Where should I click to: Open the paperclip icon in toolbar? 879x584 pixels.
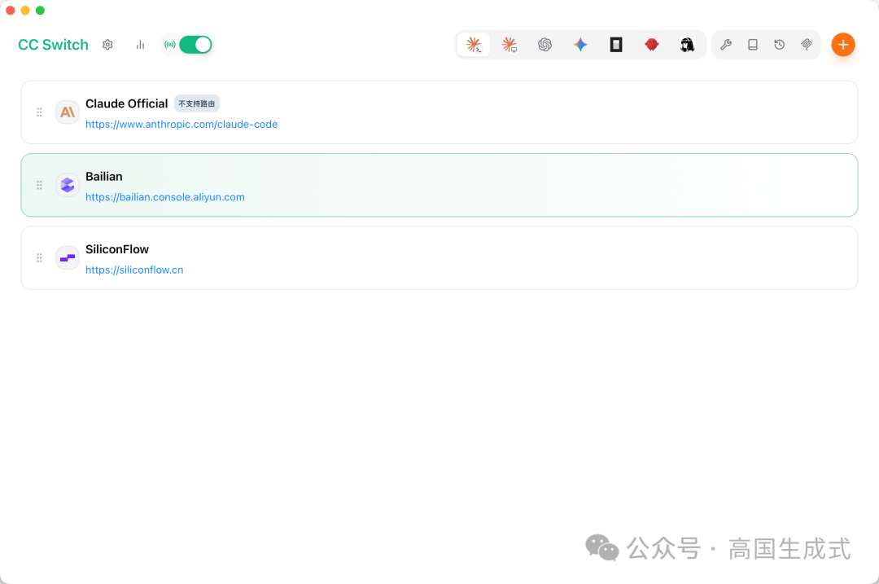tap(806, 45)
